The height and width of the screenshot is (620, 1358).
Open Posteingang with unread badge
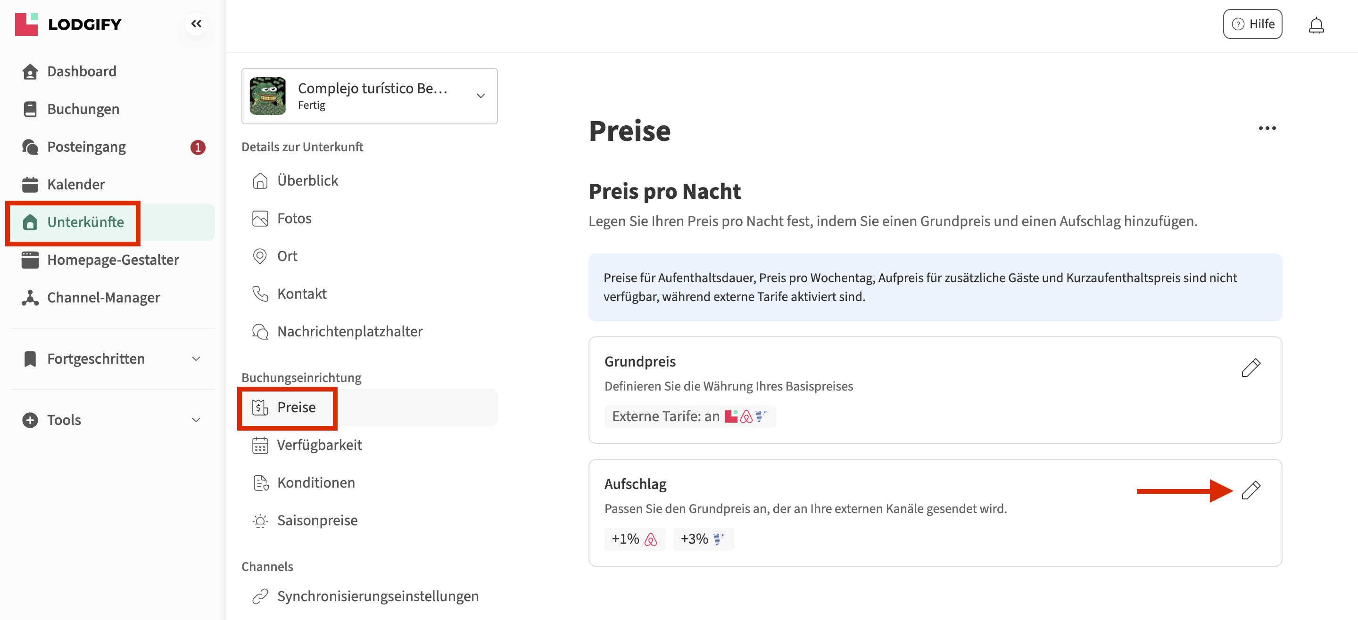tap(86, 147)
